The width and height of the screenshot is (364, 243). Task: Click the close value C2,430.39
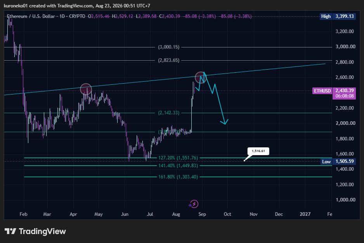170,16
